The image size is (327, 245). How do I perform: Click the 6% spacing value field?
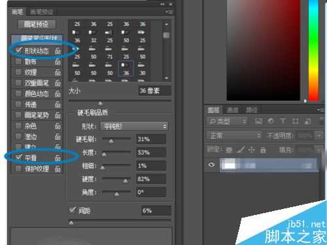[156, 210]
